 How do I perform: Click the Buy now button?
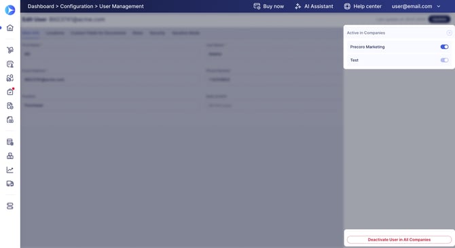pos(269,6)
